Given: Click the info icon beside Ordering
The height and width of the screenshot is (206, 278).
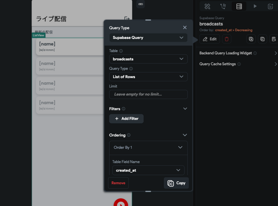Looking at the screenshot, I should [129, 135].
